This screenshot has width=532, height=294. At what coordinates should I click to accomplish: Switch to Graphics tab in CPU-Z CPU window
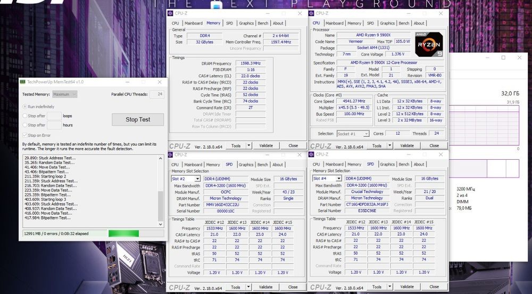tap(387, 23)
